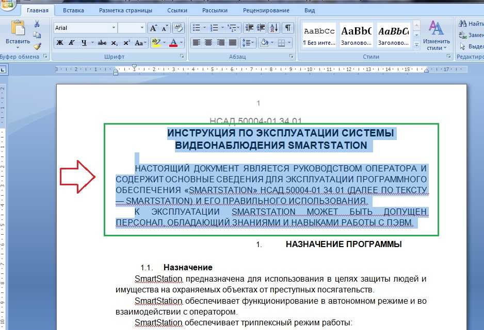
Task: Click the Вставить paste button
Action: point(18,34)
